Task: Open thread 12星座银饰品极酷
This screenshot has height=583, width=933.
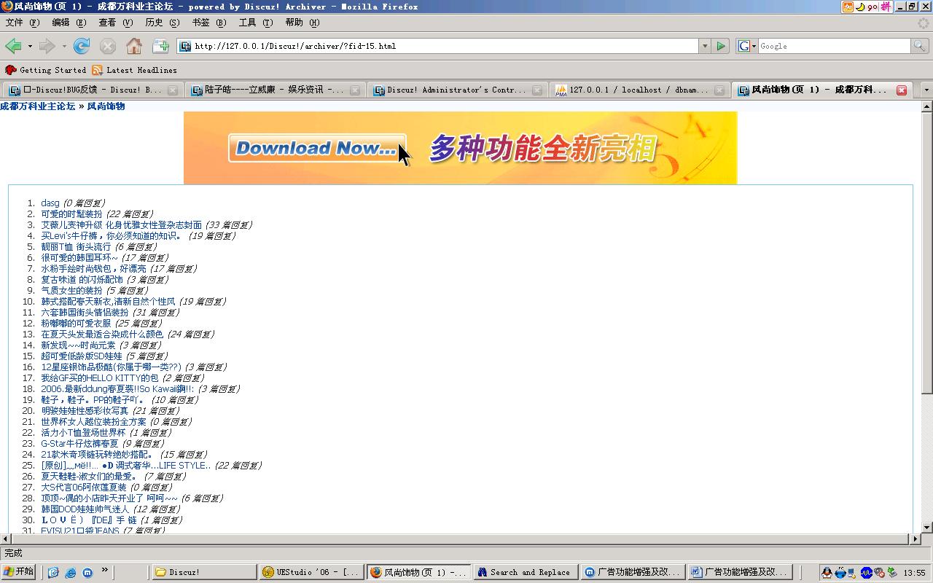Action: 111,367
